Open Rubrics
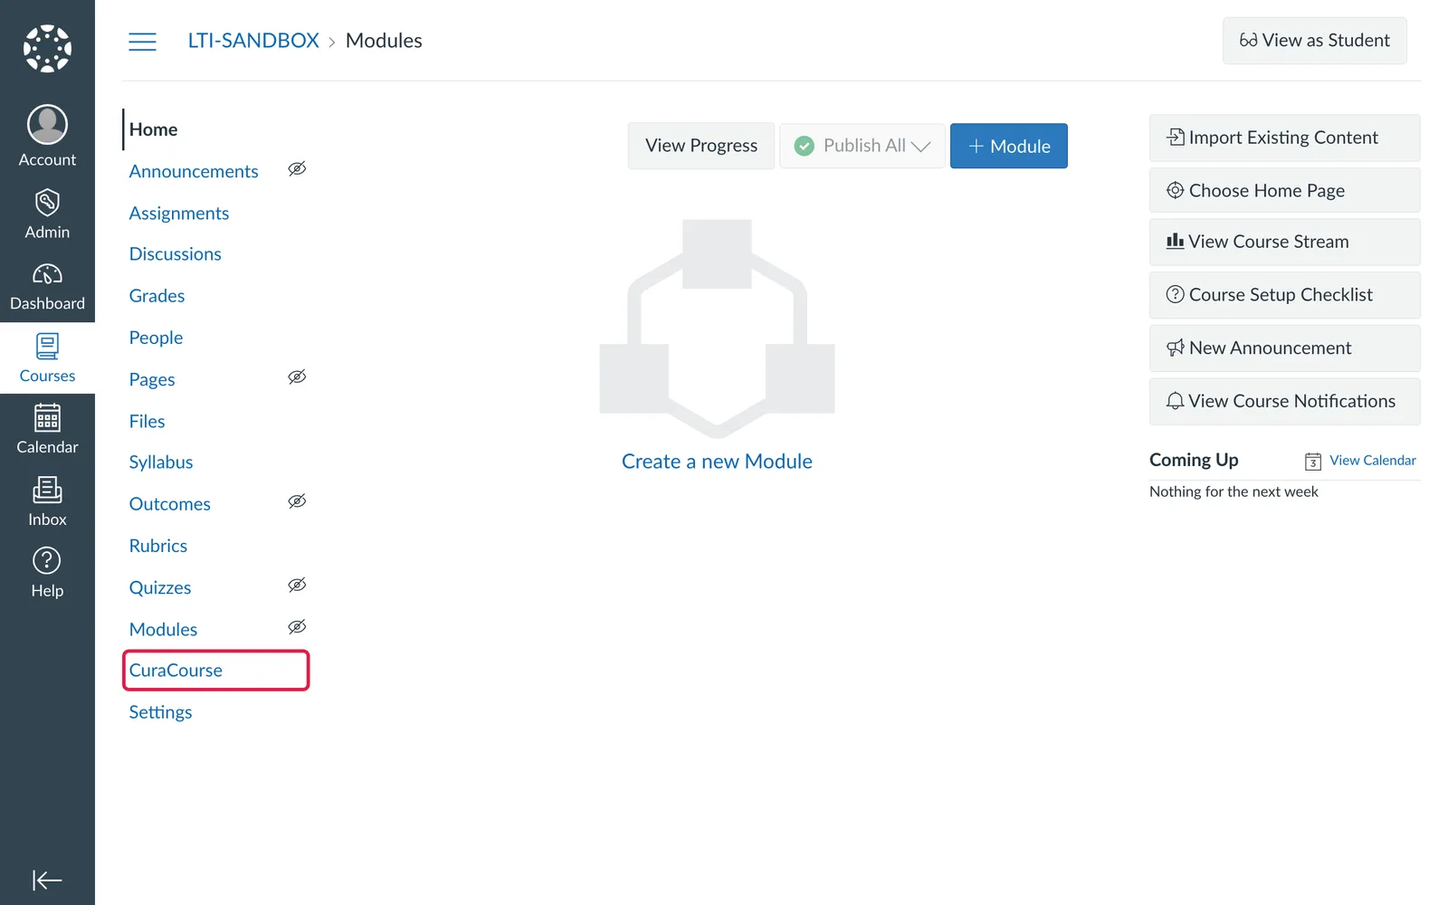Screen dimensions: 1448x905 click(158, 546)
